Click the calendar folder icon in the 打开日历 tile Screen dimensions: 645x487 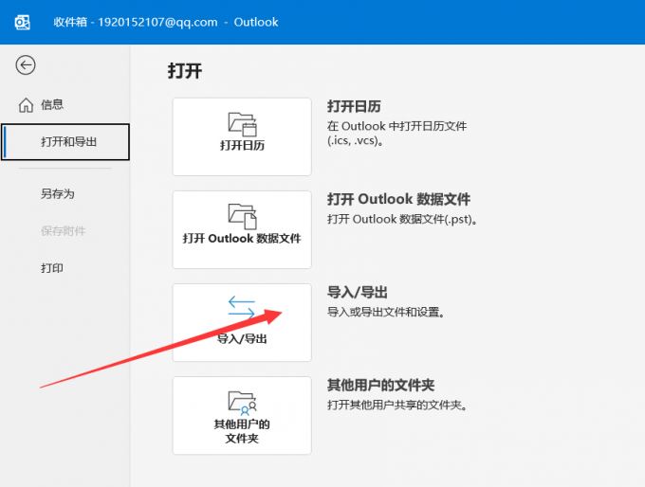coord(242,123)
